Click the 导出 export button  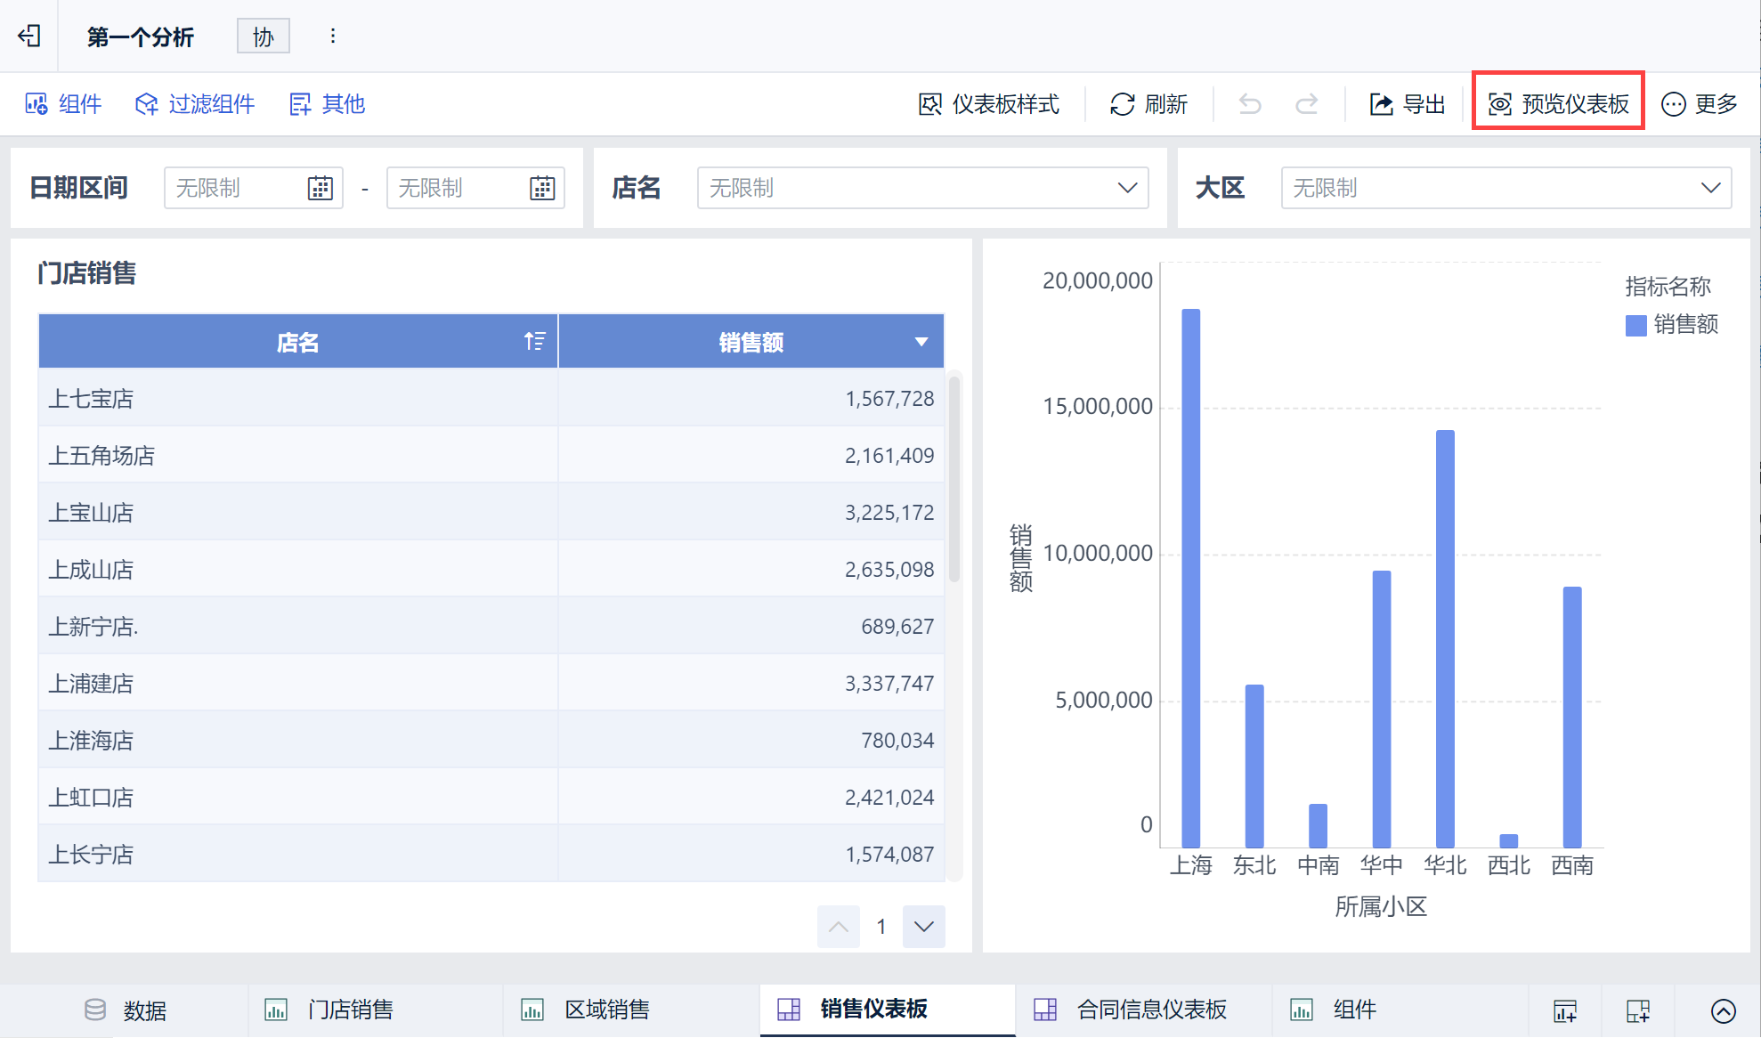[1407, 104]
